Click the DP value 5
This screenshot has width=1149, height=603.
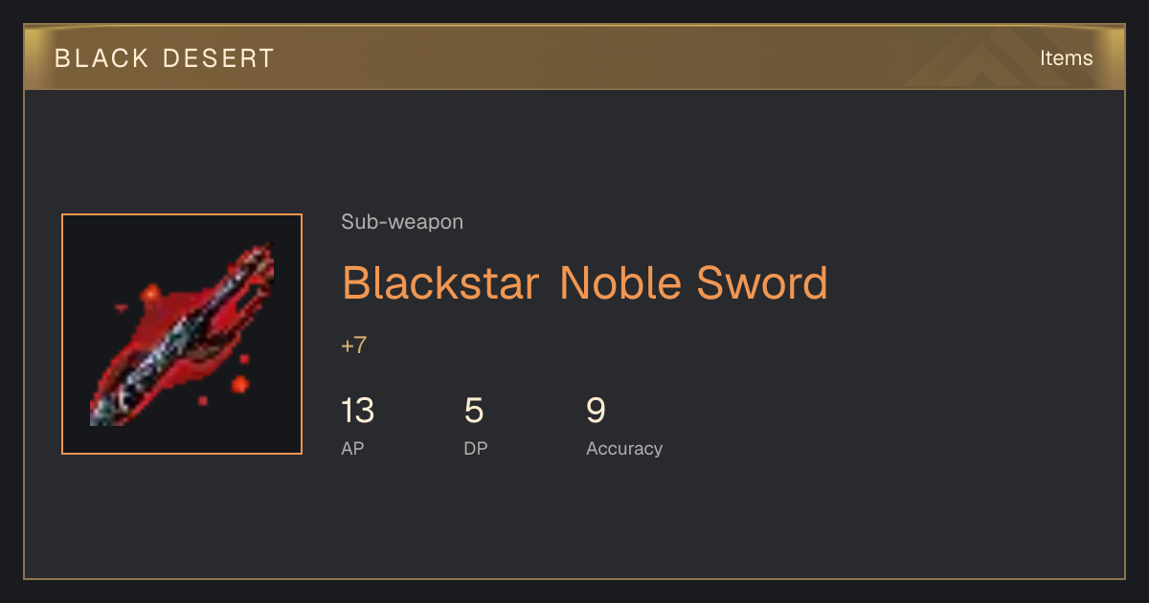474,411
